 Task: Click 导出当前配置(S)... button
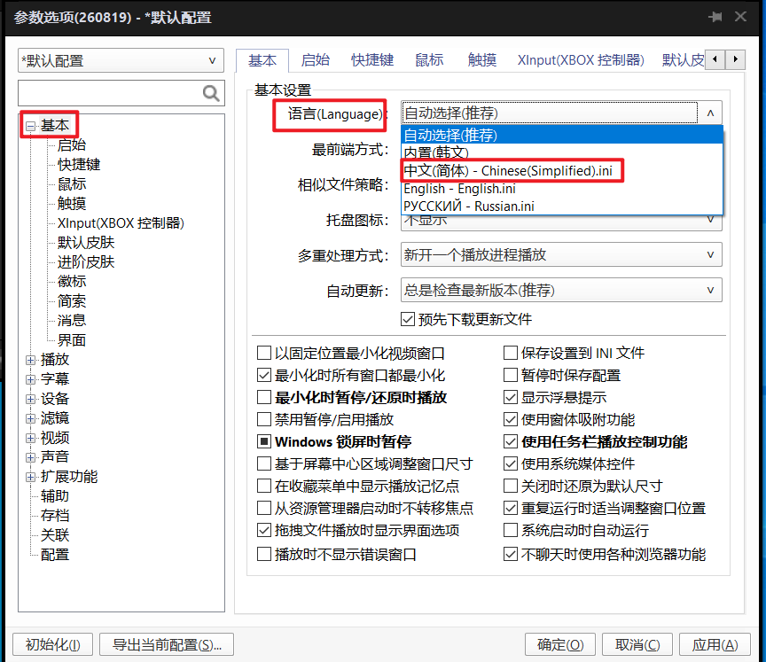point(167,644)
